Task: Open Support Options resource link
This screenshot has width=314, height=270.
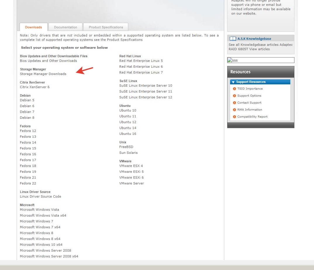Action: 249,96
